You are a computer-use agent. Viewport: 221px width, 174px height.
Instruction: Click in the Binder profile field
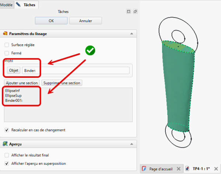[76, 70]
